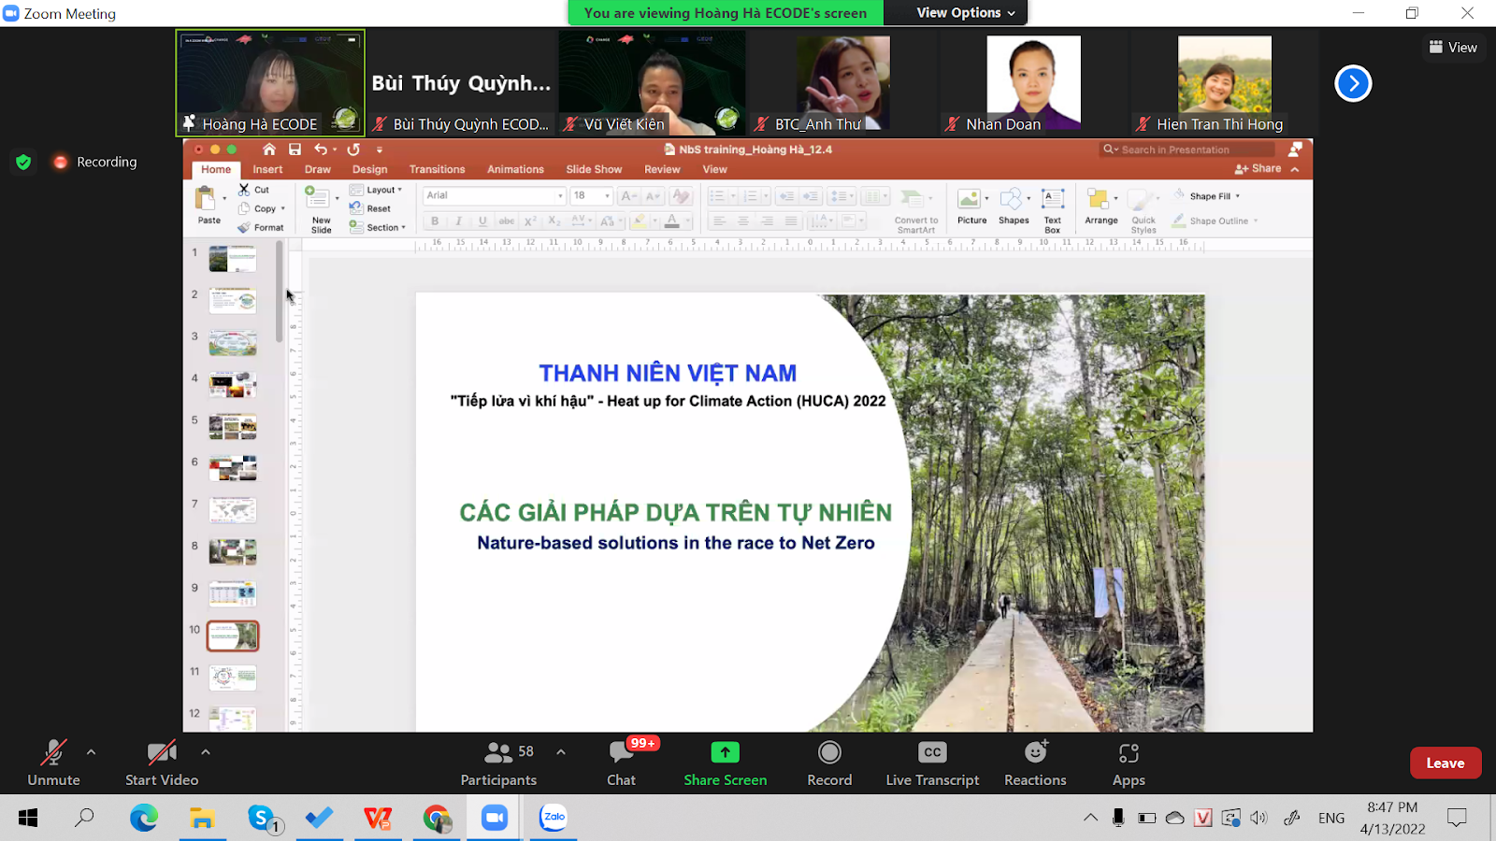Screen dimensions: 1496x841
Task: Open Microsoft Edge from taskbar
Action: [x=143, y=818]
